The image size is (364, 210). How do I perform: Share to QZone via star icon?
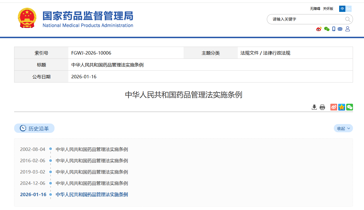pos(342,107)
